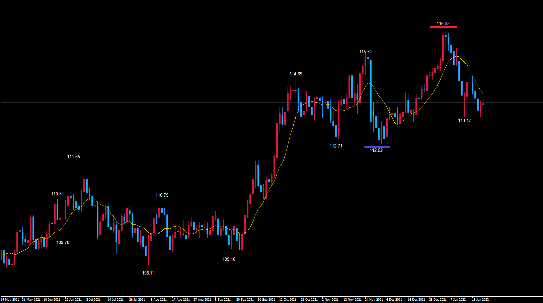Click the red resistance line at 116.33
The width and height of the screenshot is (543, 303).
point(443,27)
